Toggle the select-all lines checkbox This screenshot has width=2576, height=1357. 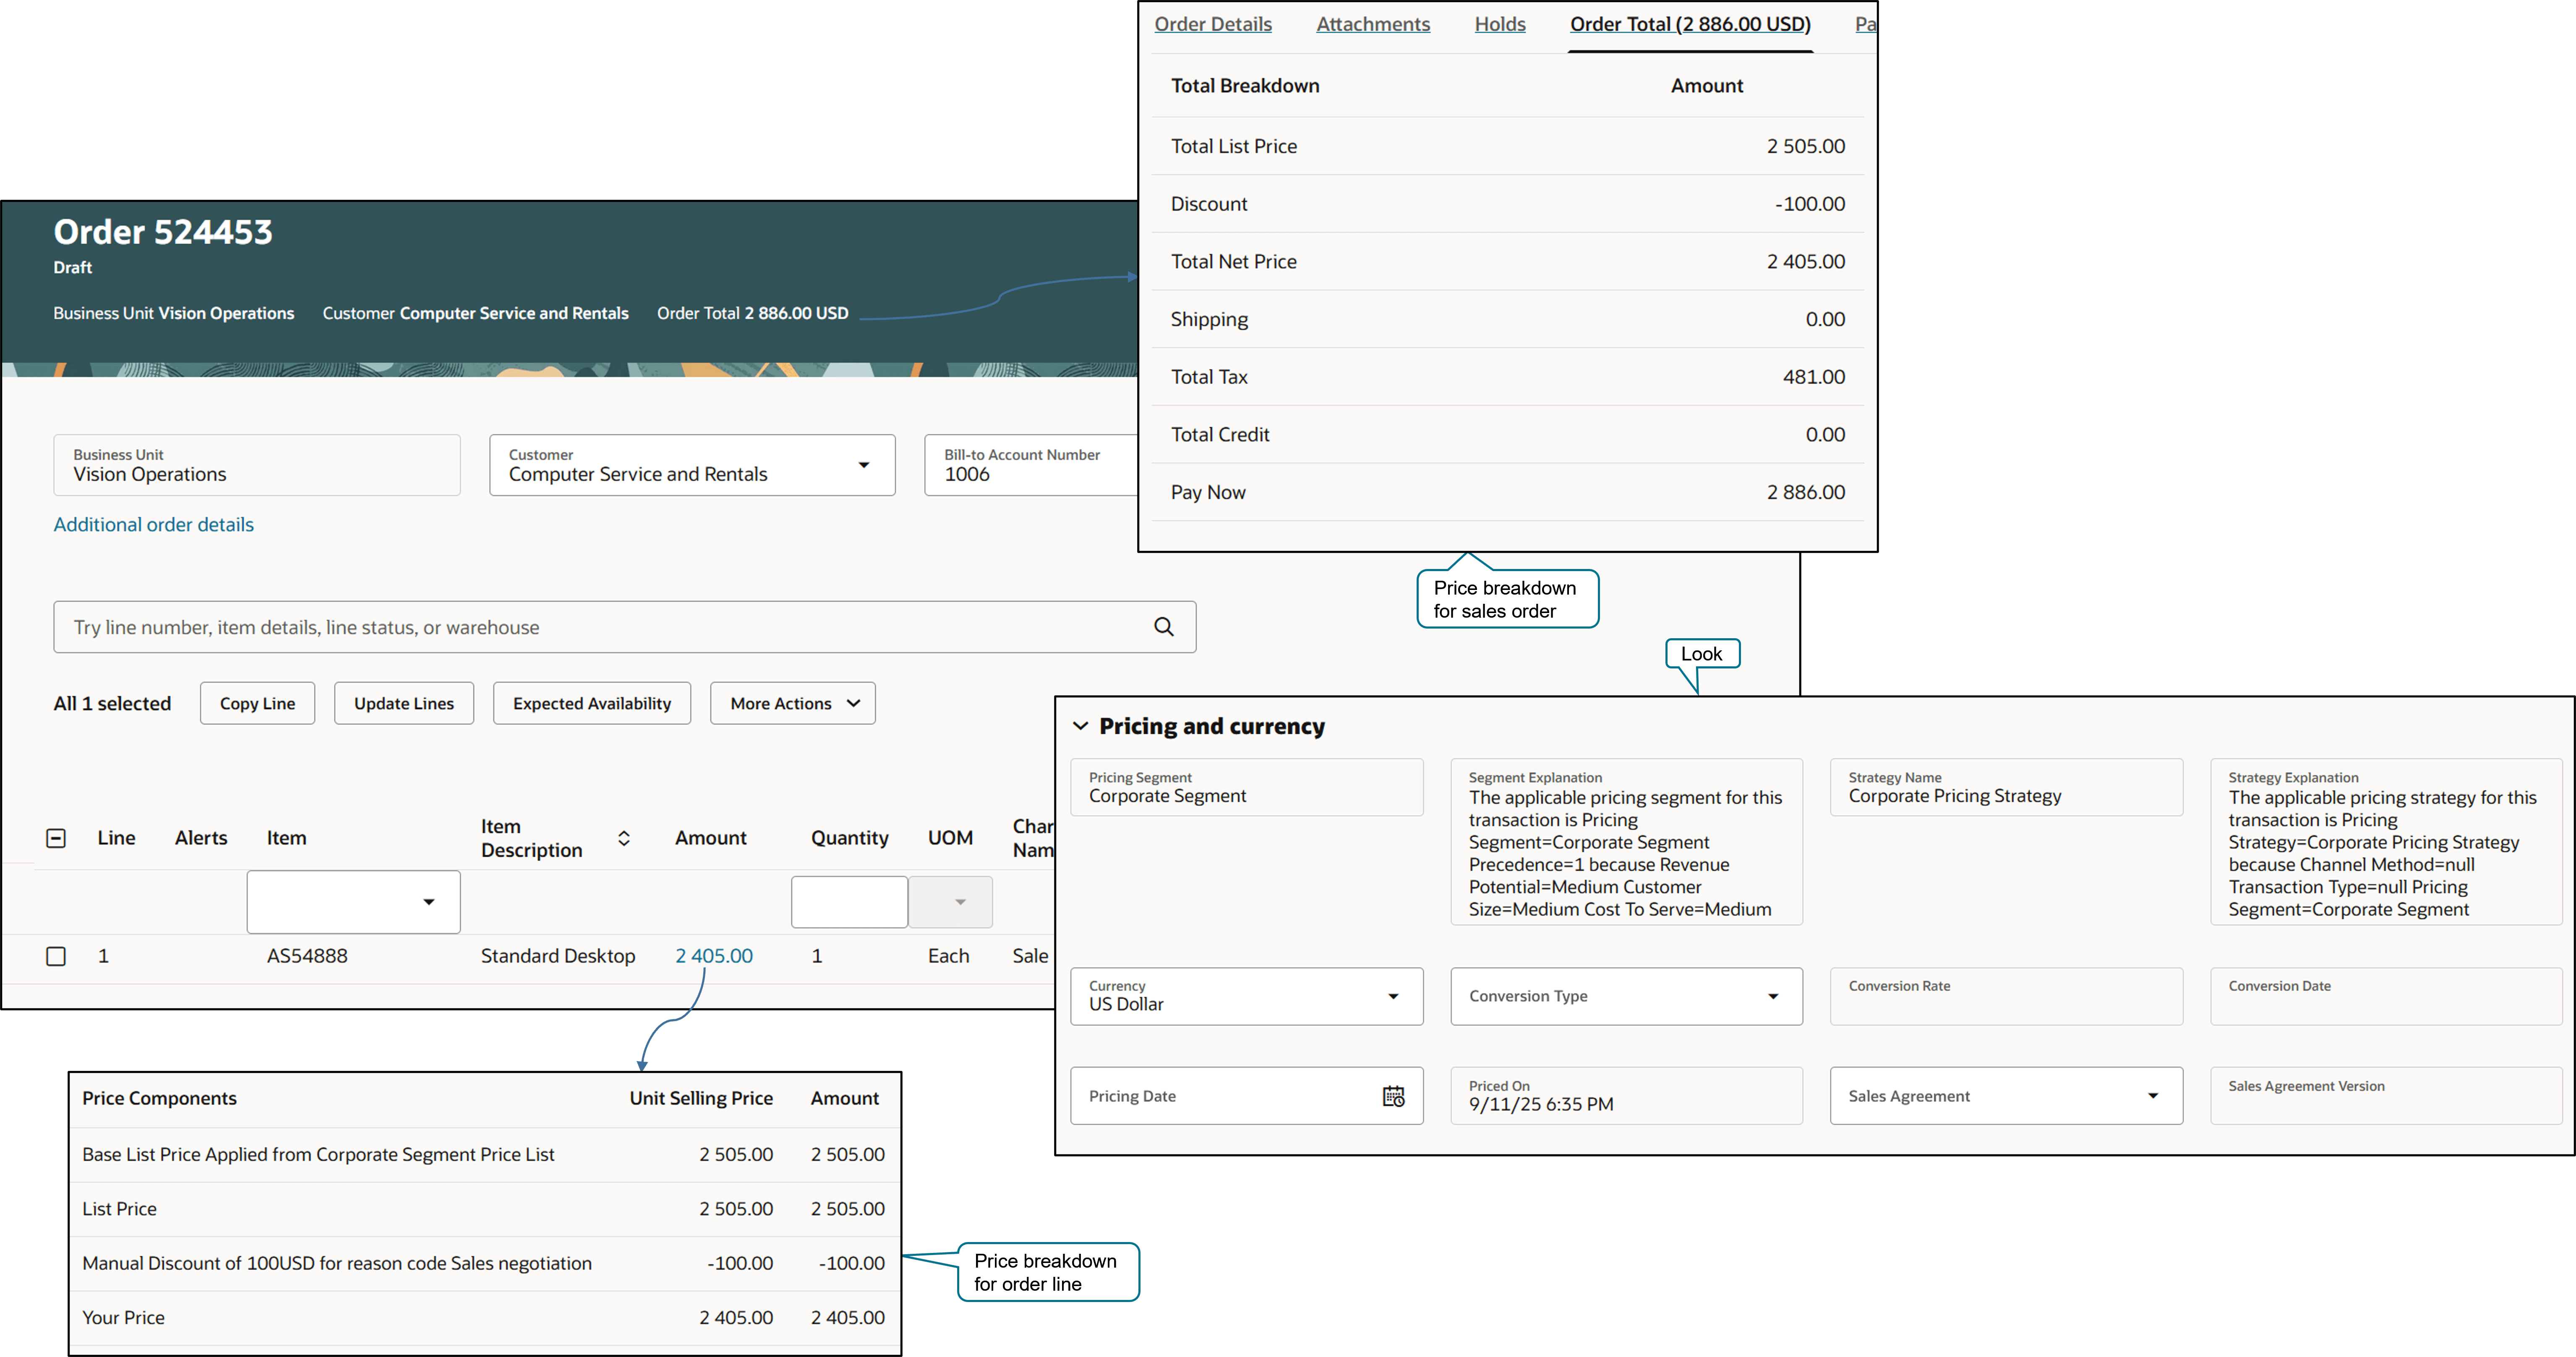tap(56, 838)
